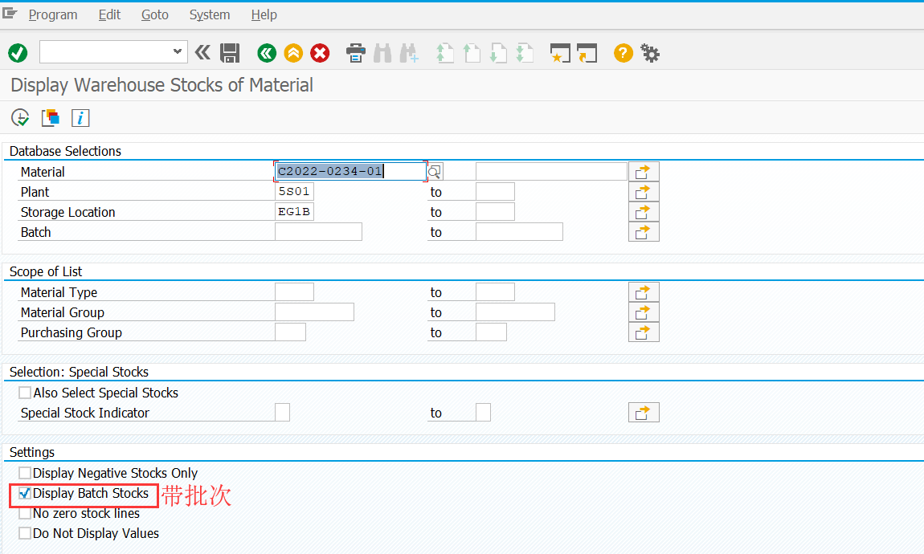Check Also Select Special Stocks

pyautogui.click(x=24, y=393)
